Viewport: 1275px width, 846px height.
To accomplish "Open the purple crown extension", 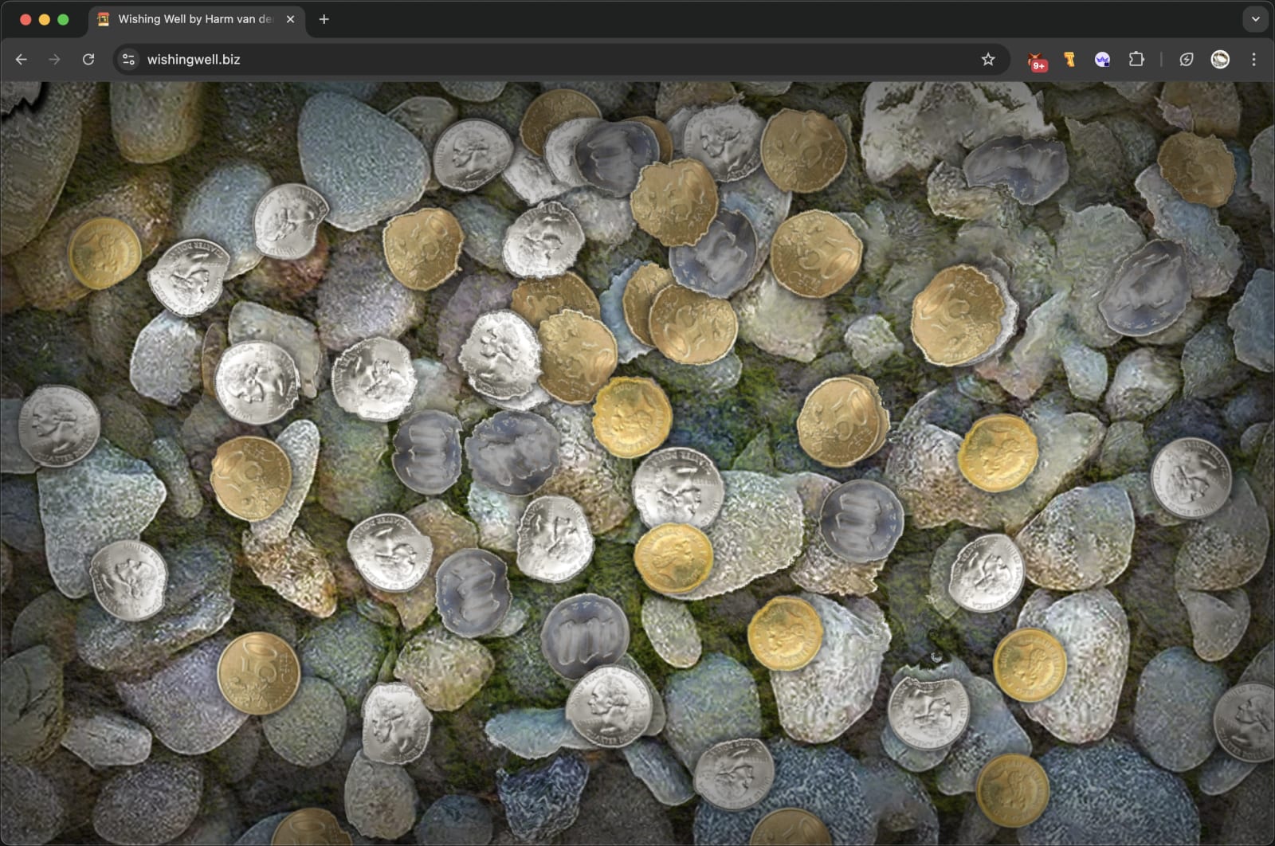I will (1103, 60).
